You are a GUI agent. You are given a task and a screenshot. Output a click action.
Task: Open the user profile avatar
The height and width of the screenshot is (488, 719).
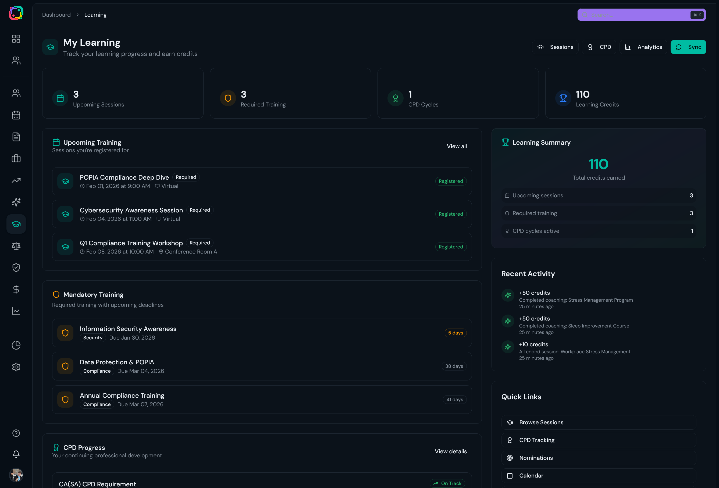pyautogui.click(x=16, y=475)
